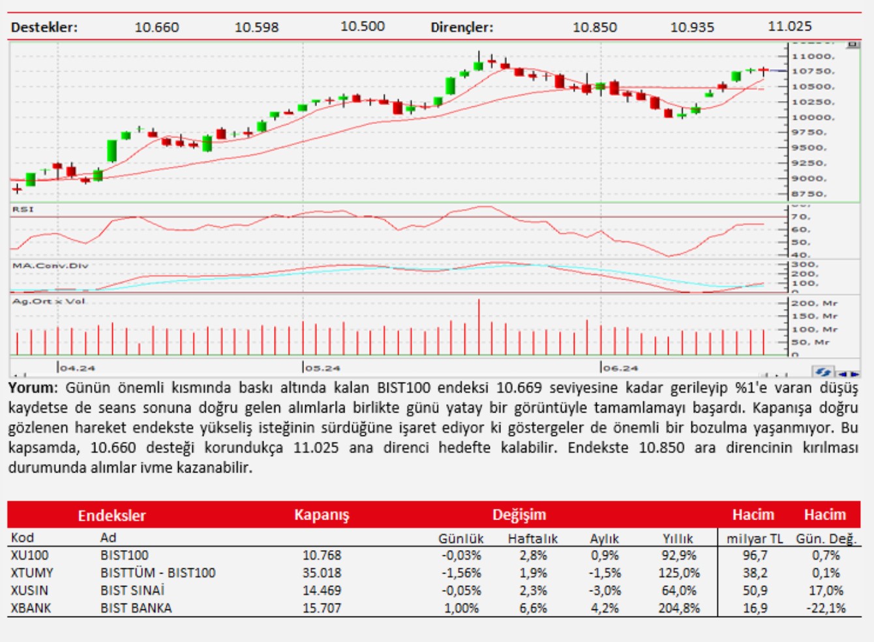This screenshot has height=642, width=874.
Task: Click the 14.469 closing value
Action: tap(322, 591)
